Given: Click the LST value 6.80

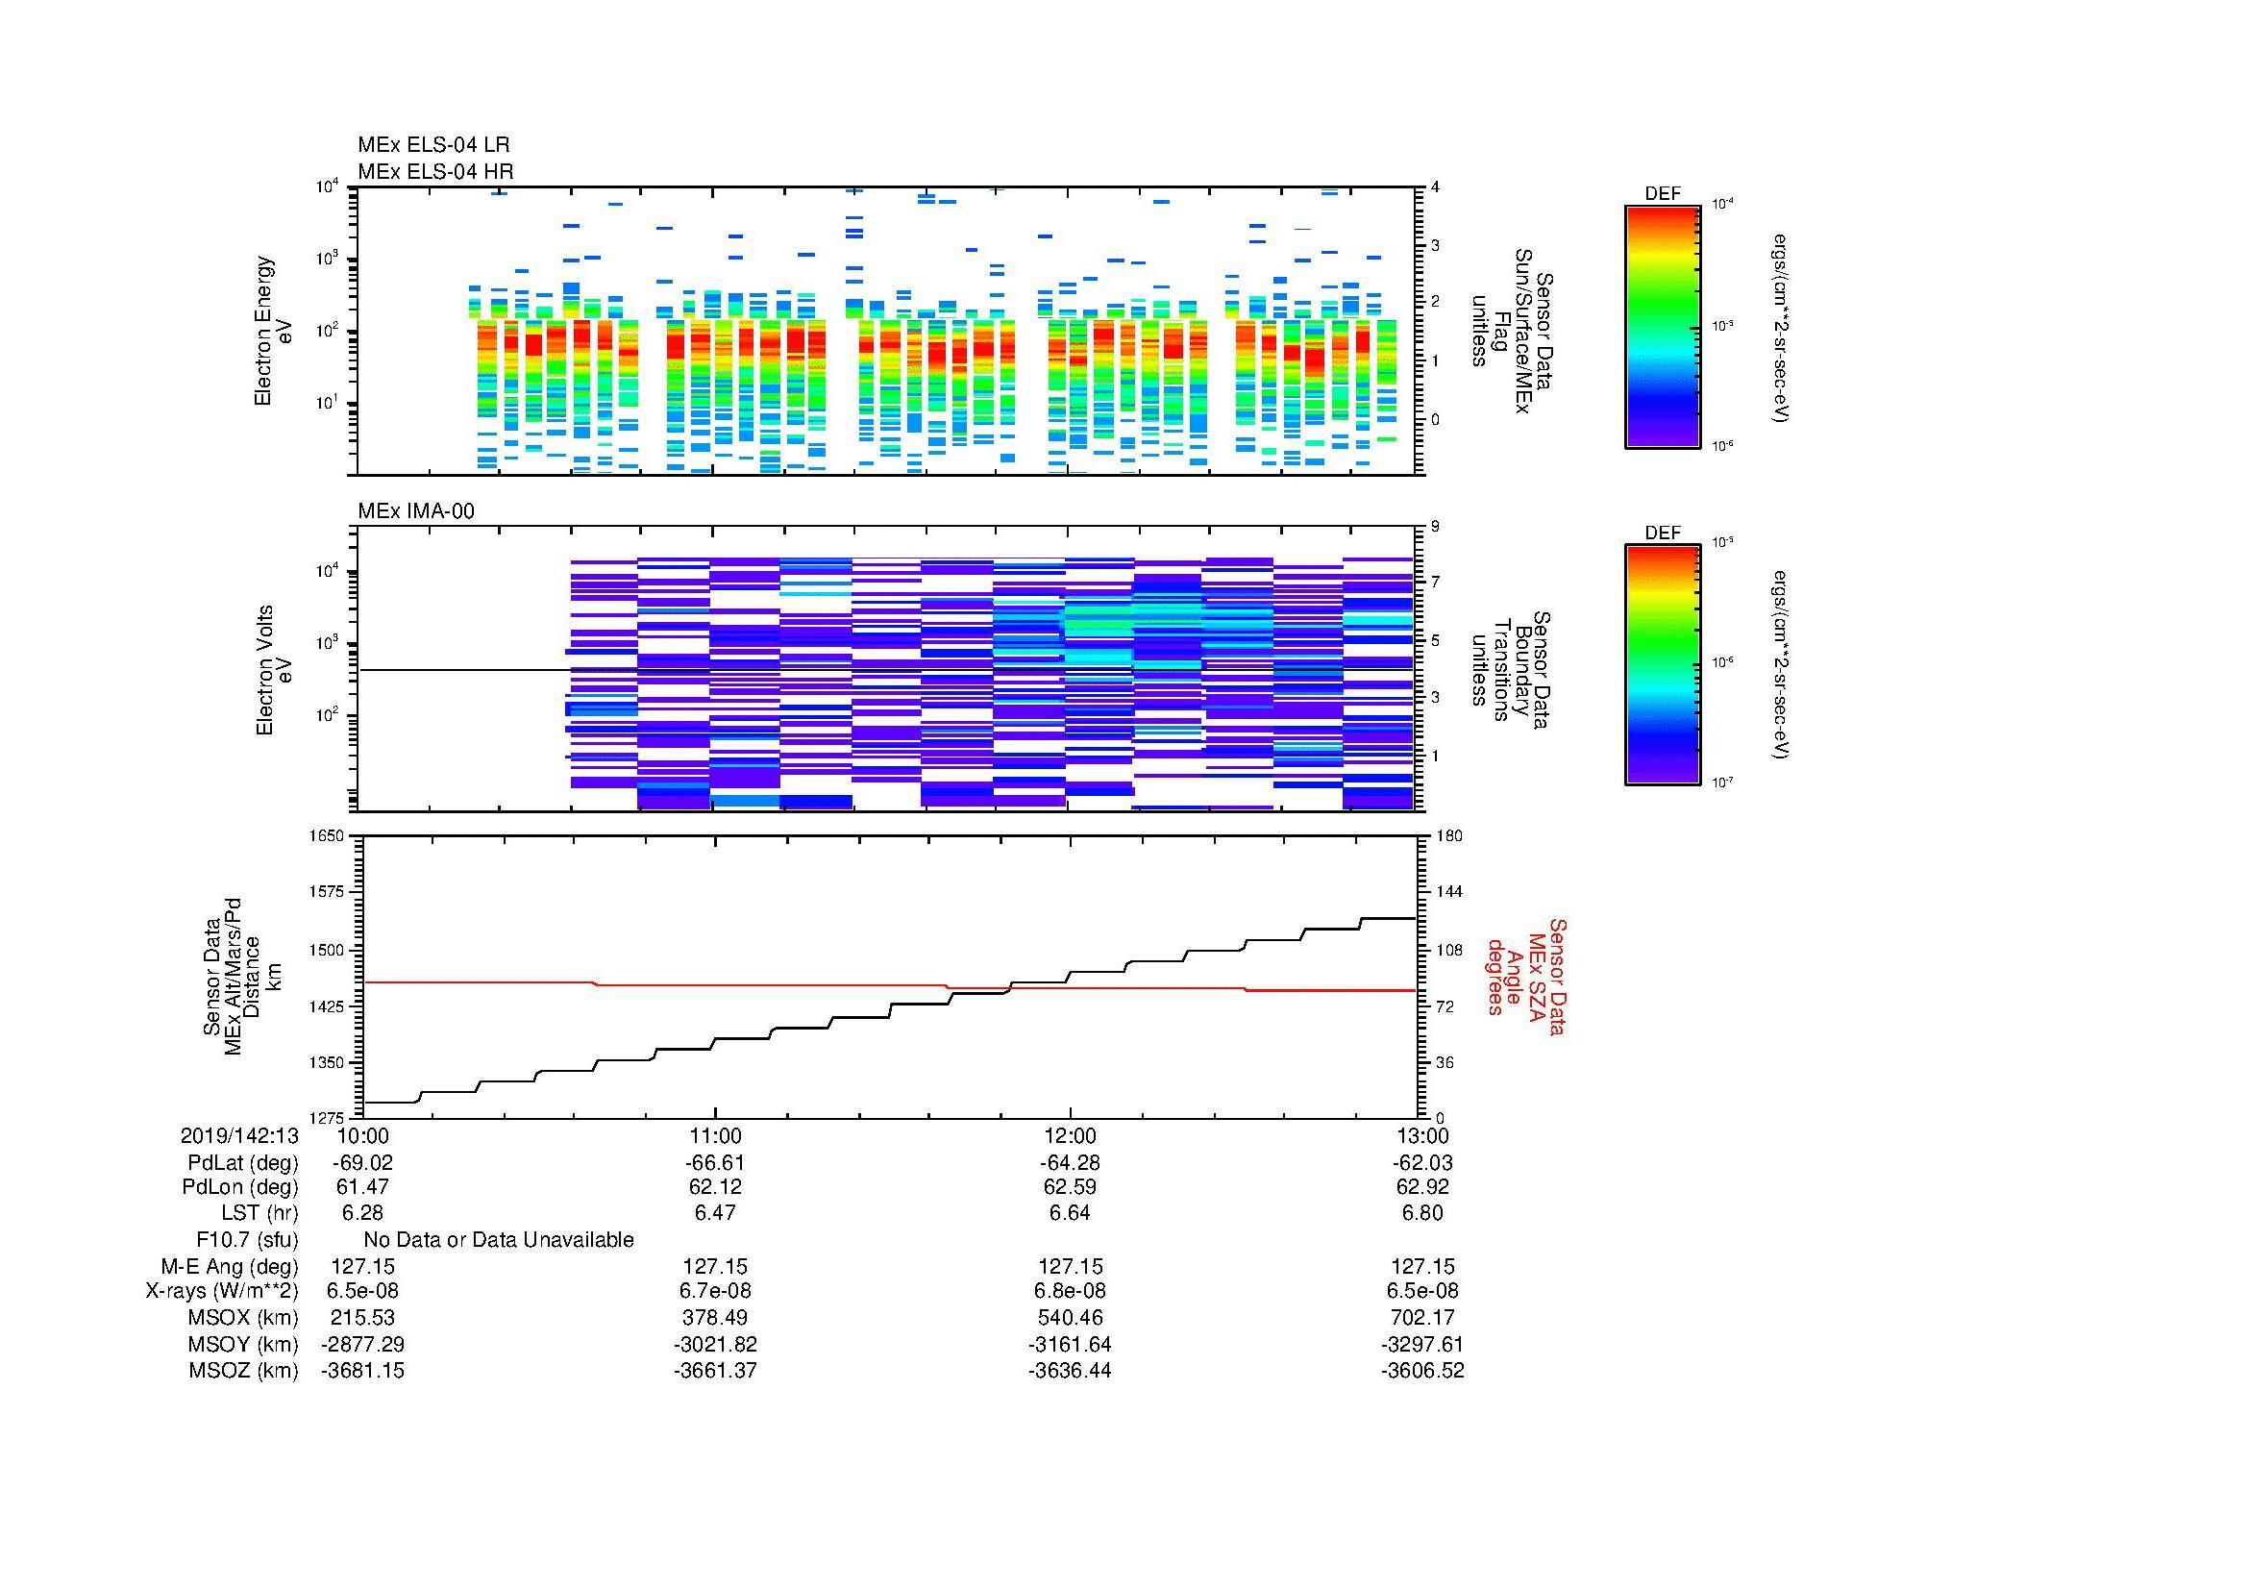Looking at the screenshot, I should [x=1422, y=1213].
